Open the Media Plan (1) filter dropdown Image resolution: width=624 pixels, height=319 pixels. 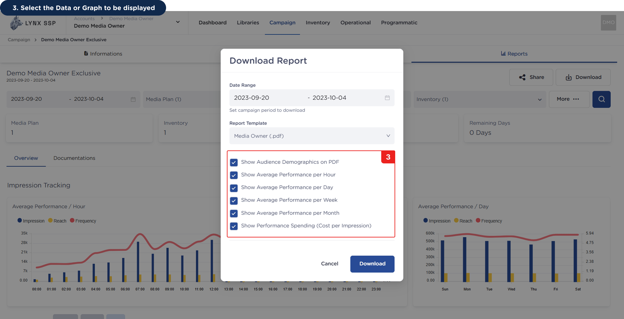tap(182, 99)
